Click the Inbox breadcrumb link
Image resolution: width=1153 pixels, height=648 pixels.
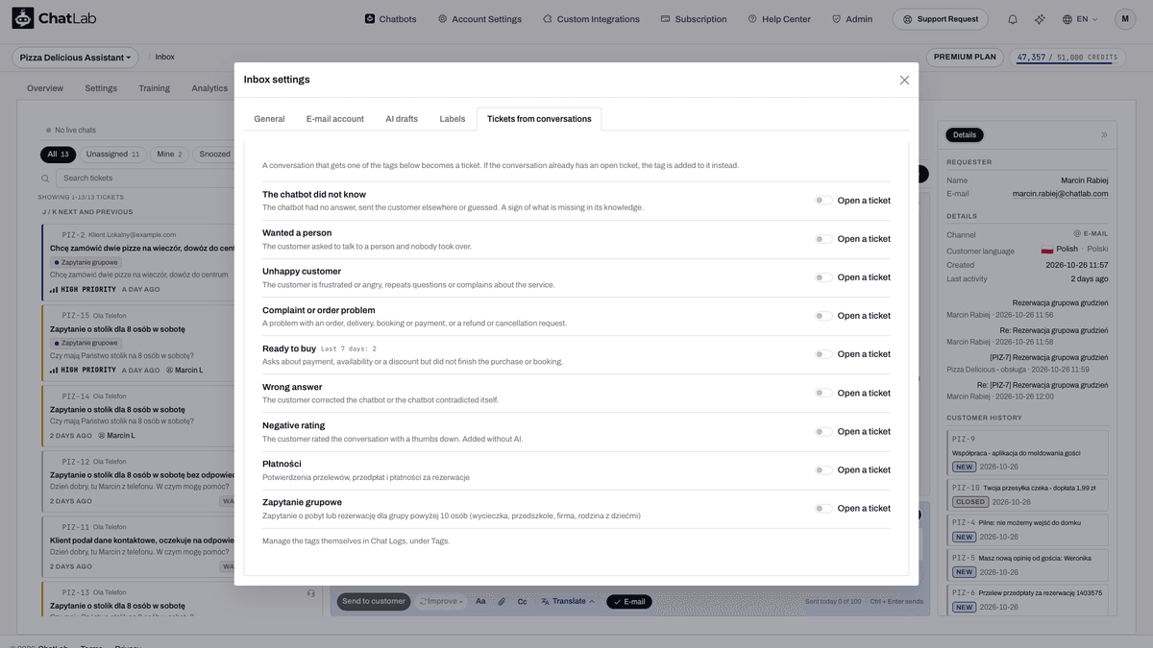(165, 58)
